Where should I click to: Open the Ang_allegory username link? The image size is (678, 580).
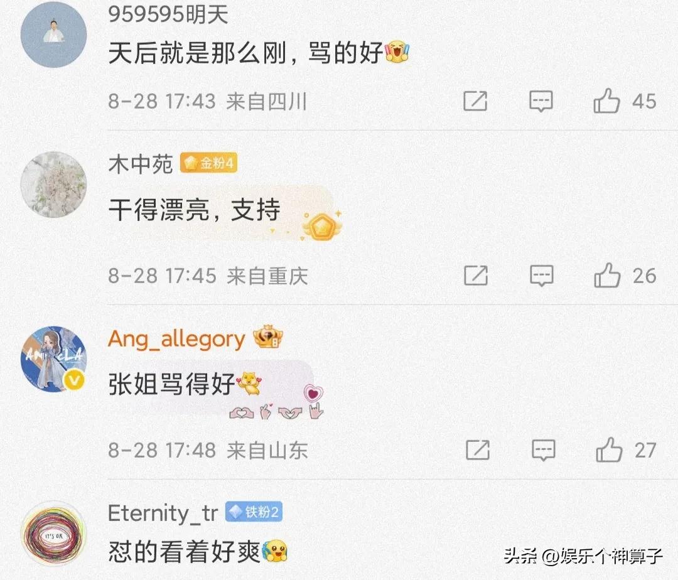(176, 339)
